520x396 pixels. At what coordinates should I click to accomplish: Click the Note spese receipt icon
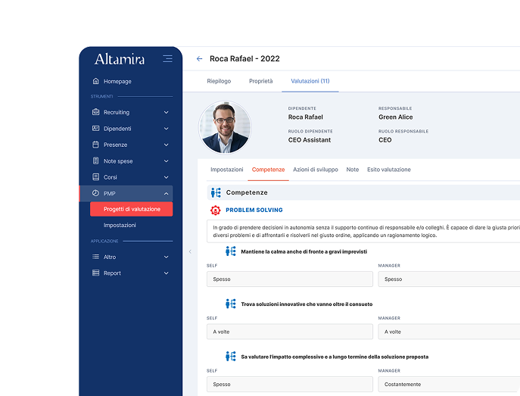coord(95,161)
